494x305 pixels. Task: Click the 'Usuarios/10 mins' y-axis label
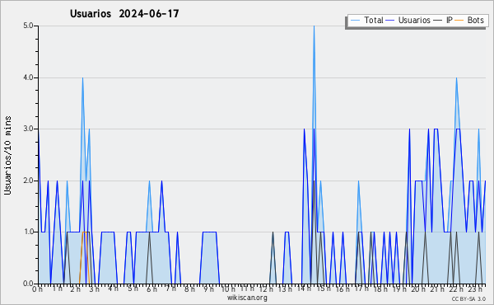click(7, 155)
